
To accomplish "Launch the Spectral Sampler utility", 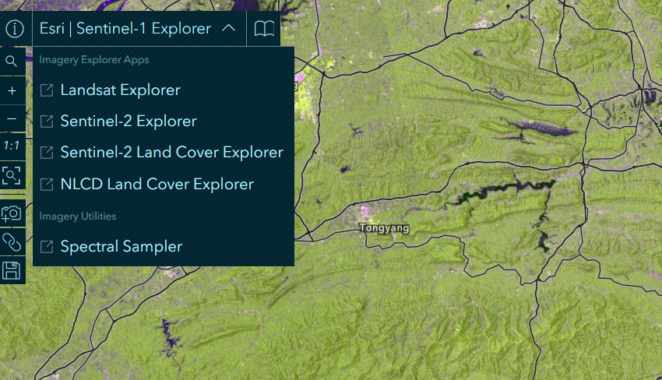I will tap(121, 247).
